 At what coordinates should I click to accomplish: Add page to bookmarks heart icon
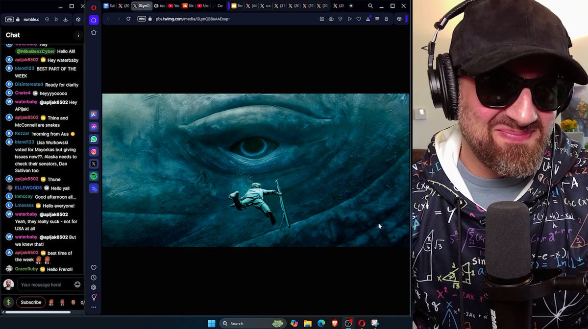359,19
